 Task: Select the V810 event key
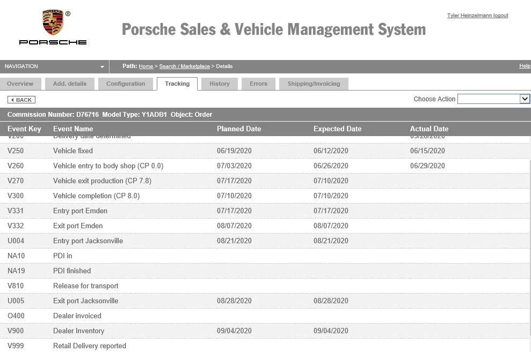(16, 286)
